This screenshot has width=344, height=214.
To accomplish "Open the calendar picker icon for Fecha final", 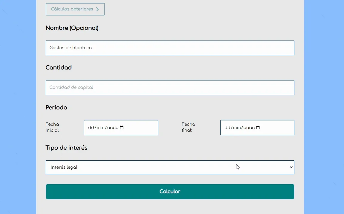I will (258, 128).
